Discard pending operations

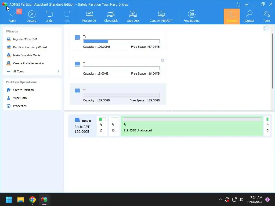click(32, 16)
